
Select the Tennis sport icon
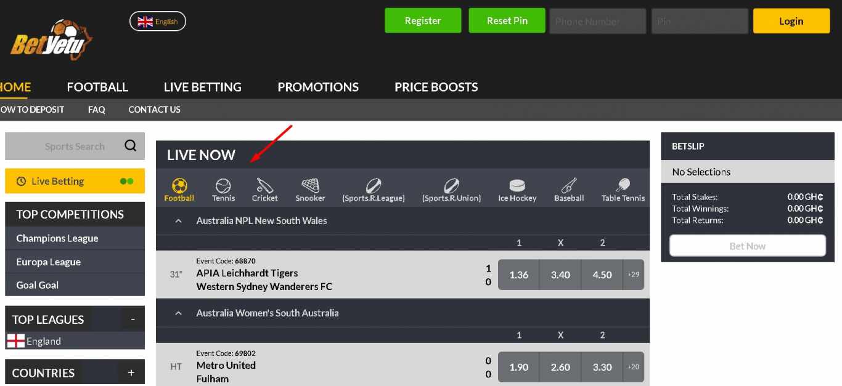(223, 190)
